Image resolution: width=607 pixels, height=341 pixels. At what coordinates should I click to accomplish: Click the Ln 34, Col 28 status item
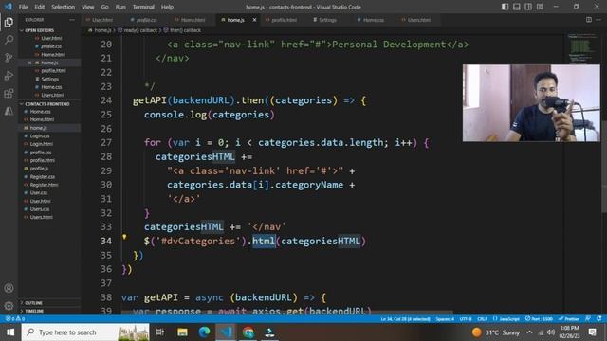pyautogui.click(x=405, y=319)
